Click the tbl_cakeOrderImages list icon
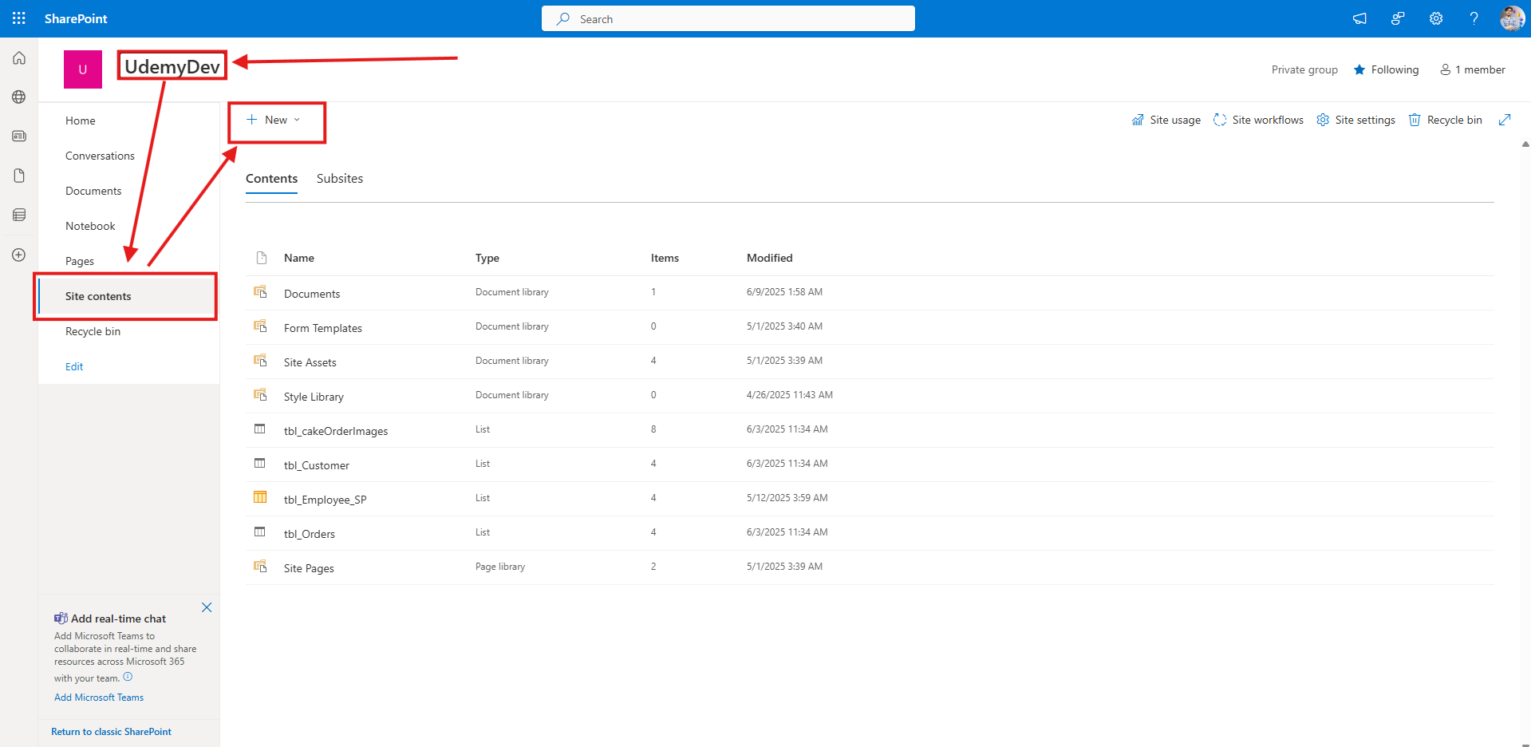The height and width of the screenshot is (747, 1531). [260, 429]
